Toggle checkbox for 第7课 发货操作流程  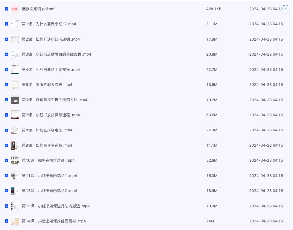(6, 115)
